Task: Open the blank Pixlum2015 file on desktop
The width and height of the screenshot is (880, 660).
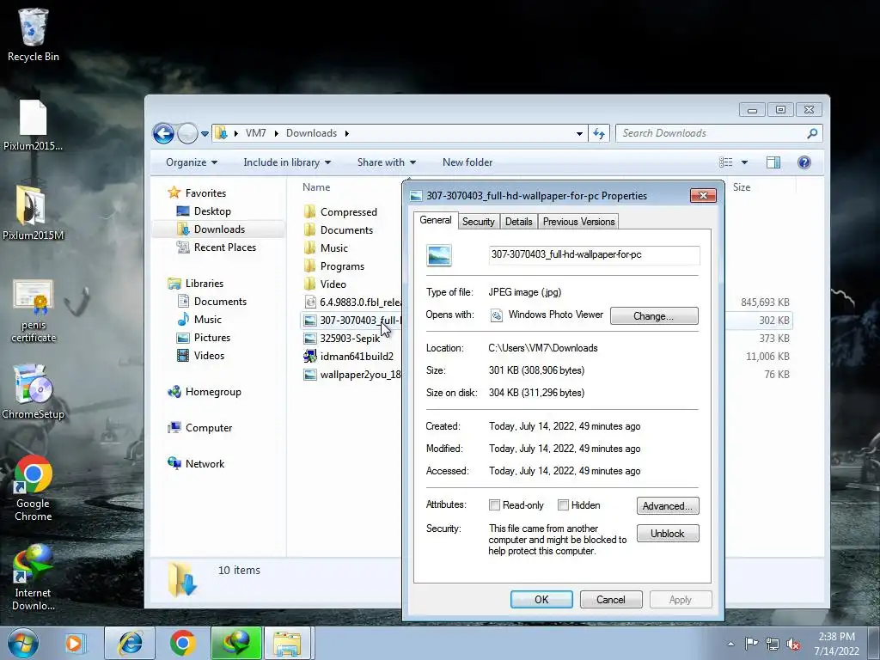Action: click(34, 125)
